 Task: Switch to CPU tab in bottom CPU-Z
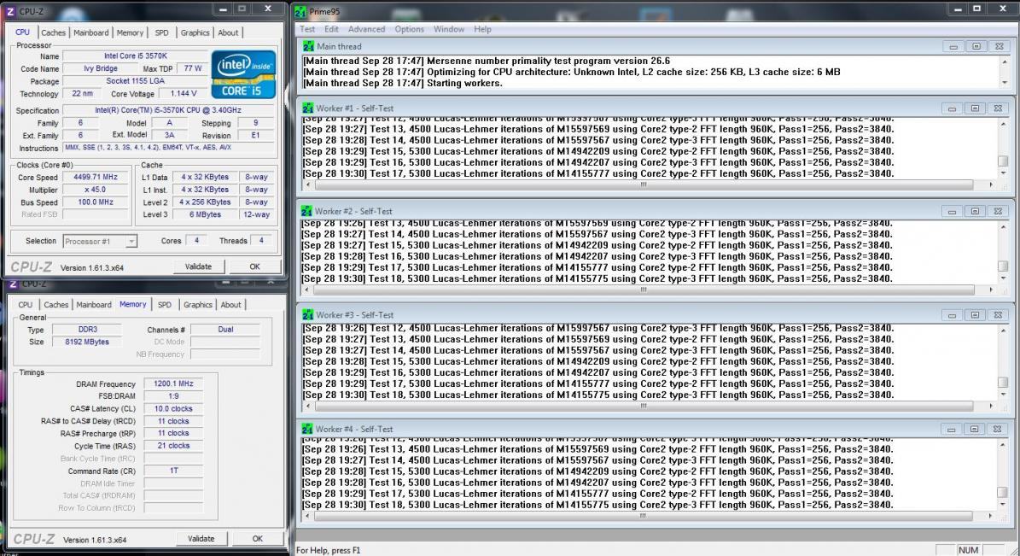26,305
